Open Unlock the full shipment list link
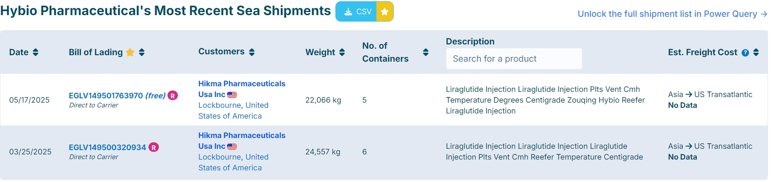The width and height of the screenshot is (771, 182). click(672, 14)
